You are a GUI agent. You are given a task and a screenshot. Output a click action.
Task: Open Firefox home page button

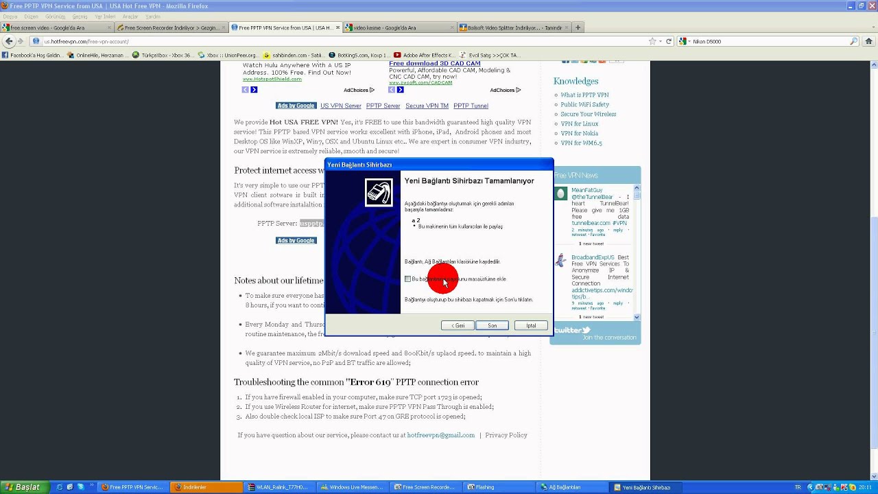[x=868, y=41]
